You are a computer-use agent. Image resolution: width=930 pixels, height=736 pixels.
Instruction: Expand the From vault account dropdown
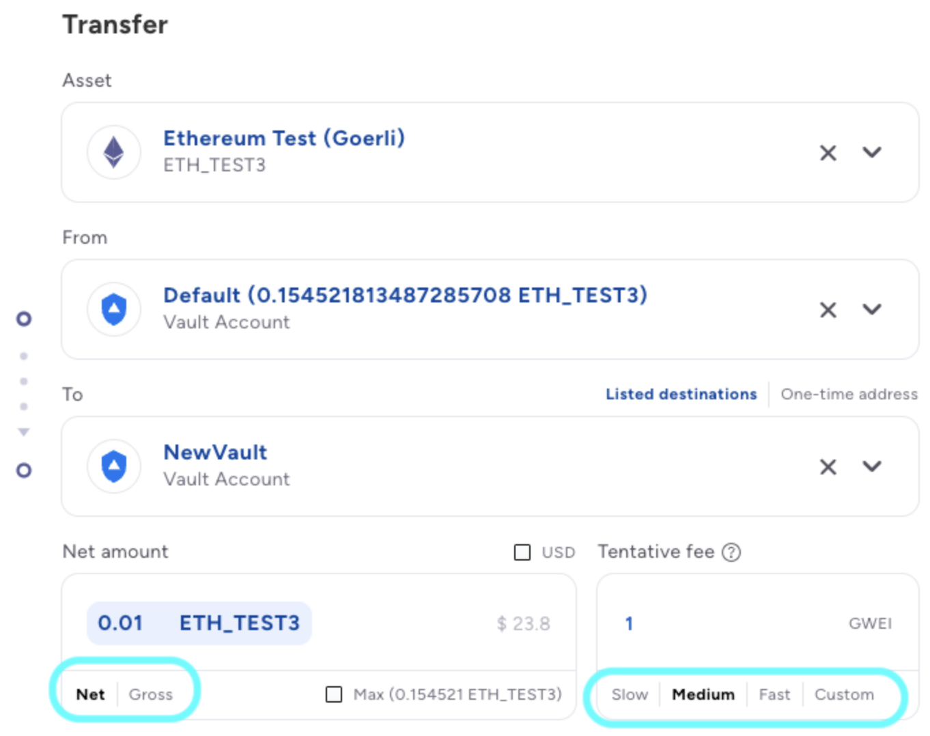(872, 309)
